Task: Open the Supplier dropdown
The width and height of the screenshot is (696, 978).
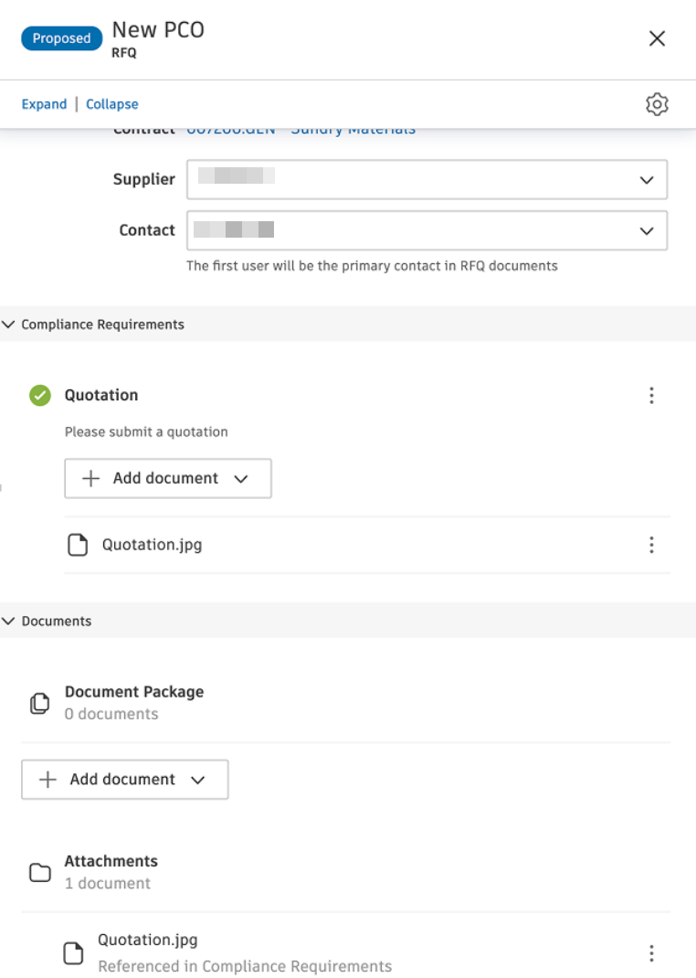Action: pyautogui.click(x=427, y=180)
